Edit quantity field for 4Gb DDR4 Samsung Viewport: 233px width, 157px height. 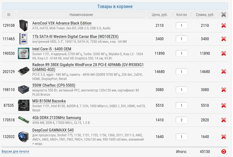pos(181,120)
